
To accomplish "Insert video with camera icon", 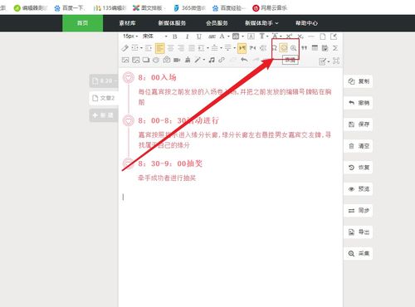I will [x=177, y=60].
